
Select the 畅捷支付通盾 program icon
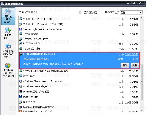20,97
